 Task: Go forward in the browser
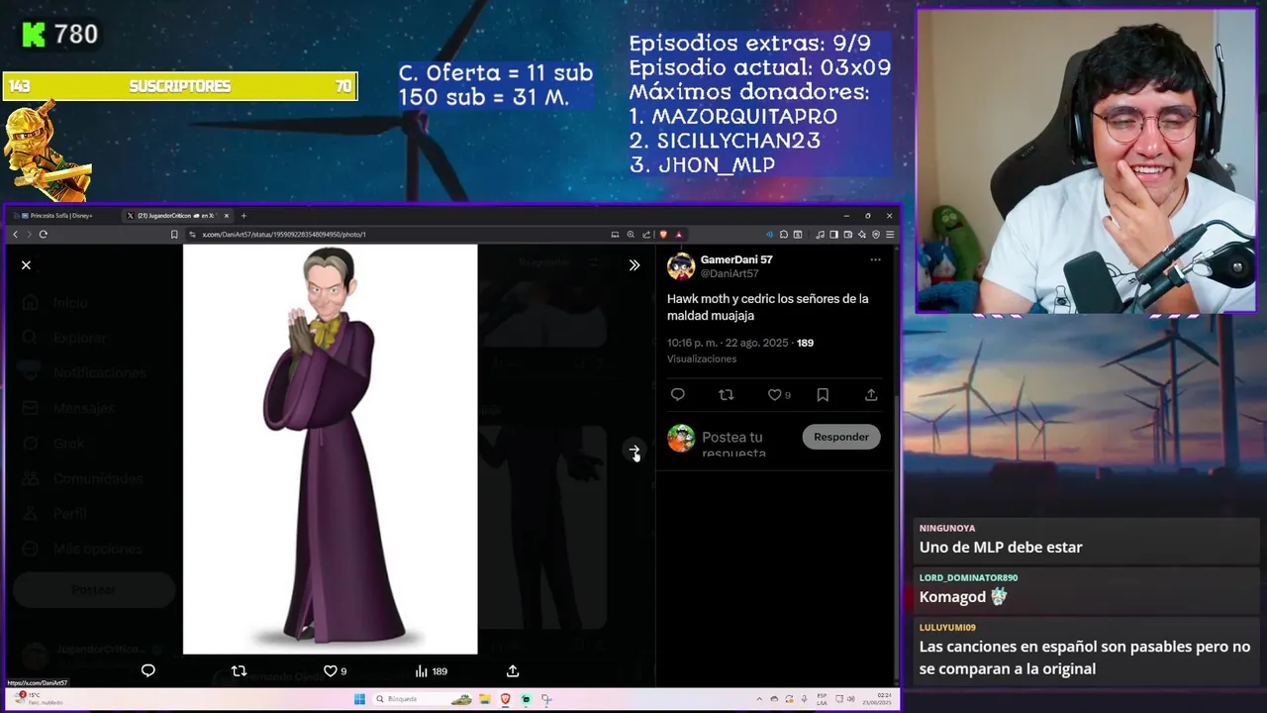[x=29, y=235]
